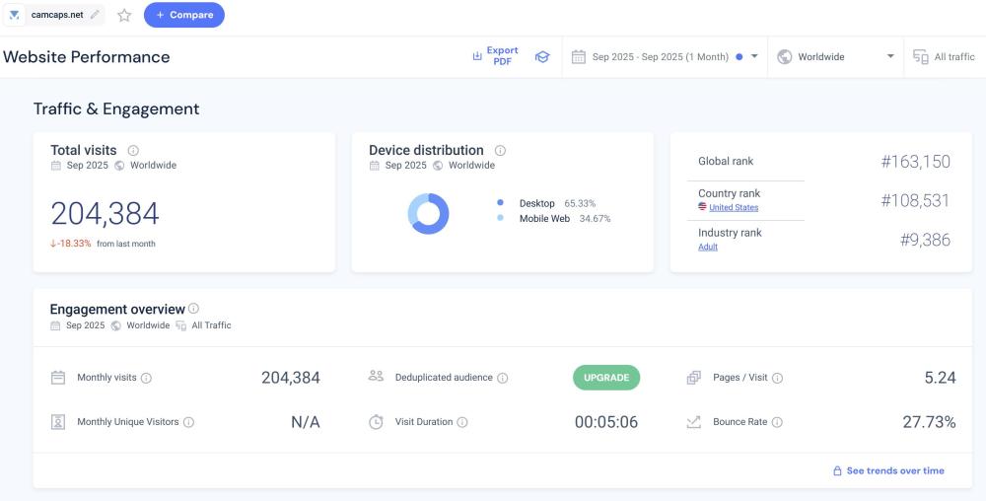986x501 pixels.
Task: Click info icon next to Engagement overview
Action: (x=194, y=309)
